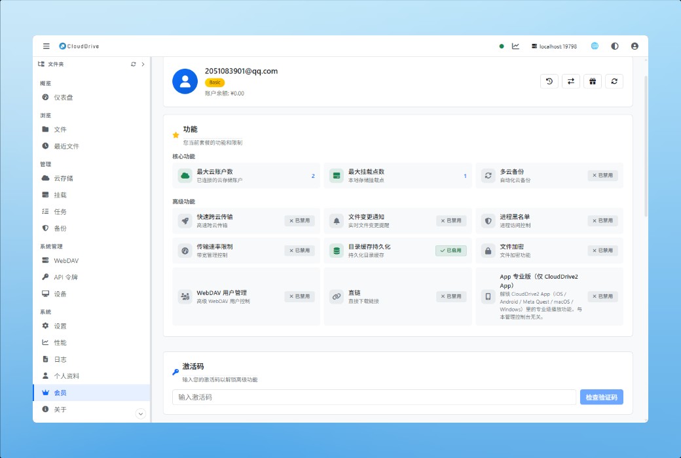
Task: Open the language globe icon
Action: click(x=595, y=46)
